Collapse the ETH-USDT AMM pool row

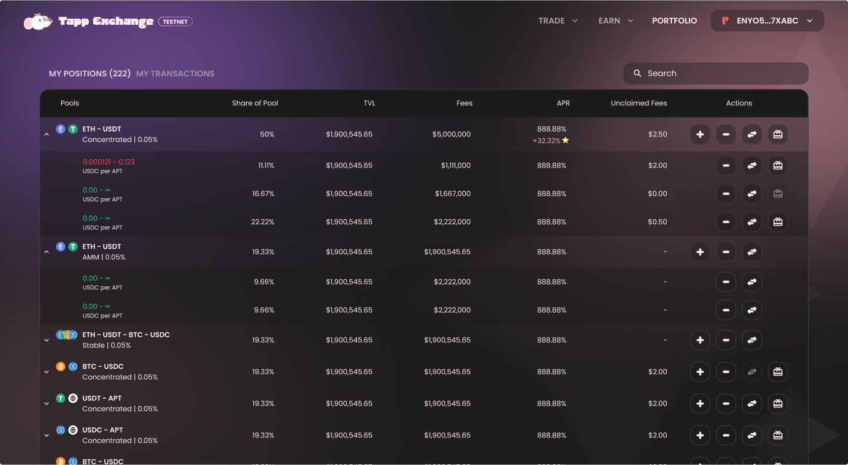[x=47, y=252]
